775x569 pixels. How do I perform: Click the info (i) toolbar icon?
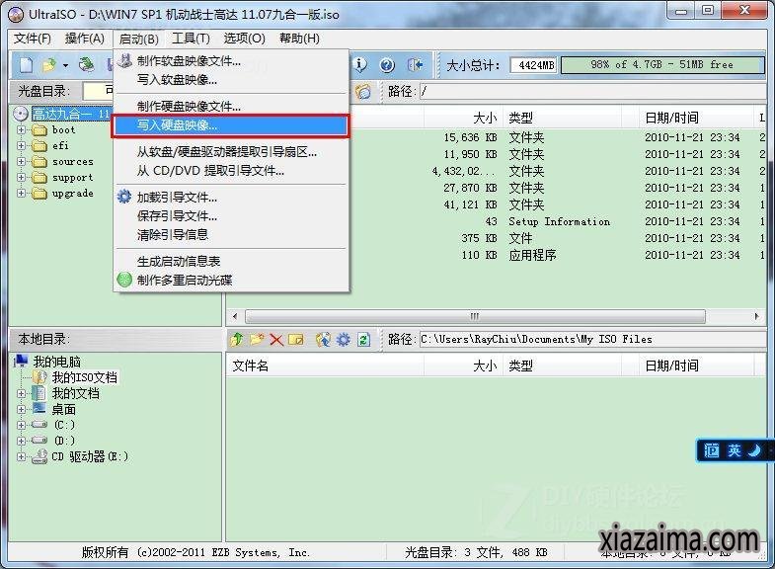(360, 65)
